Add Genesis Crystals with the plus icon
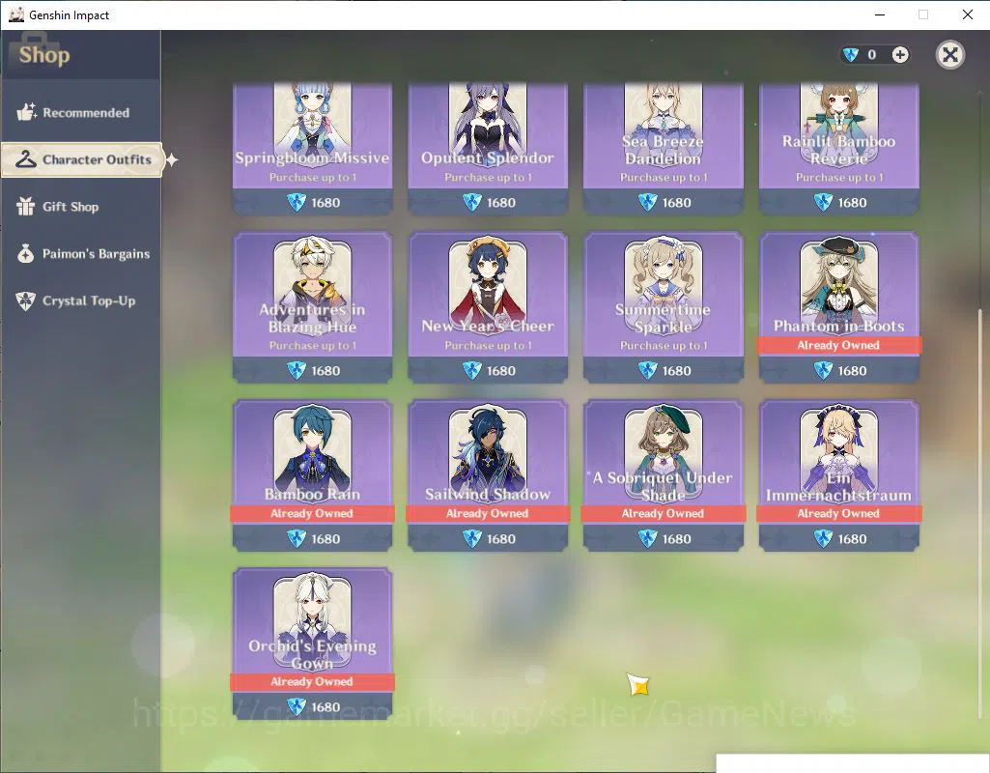990x773 pixels. point(900,55)
